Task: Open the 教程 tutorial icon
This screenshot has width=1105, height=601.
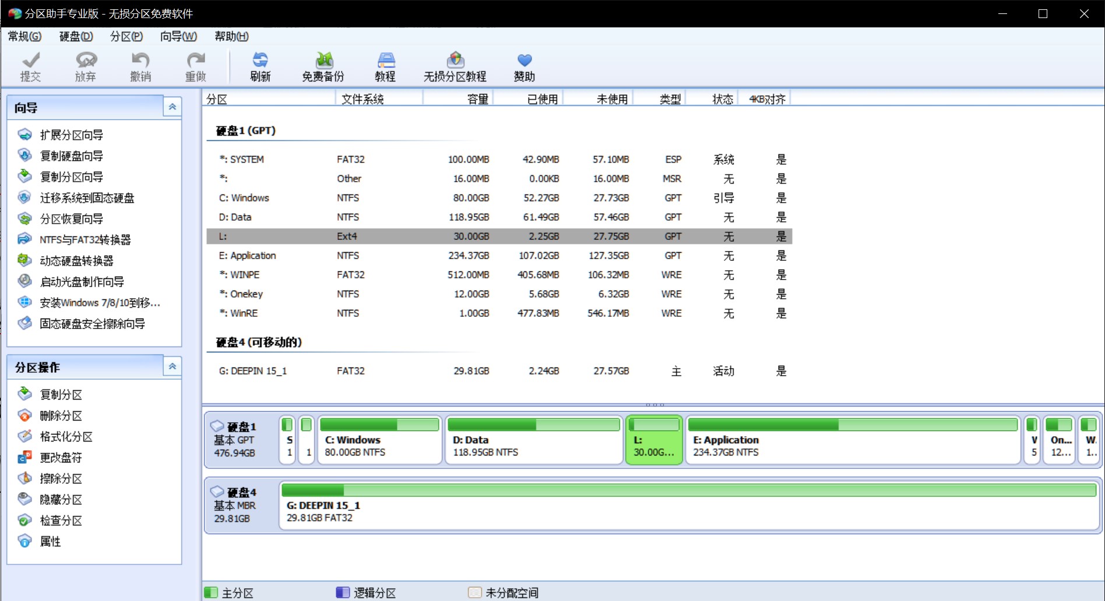Action: tap(385, 67)
